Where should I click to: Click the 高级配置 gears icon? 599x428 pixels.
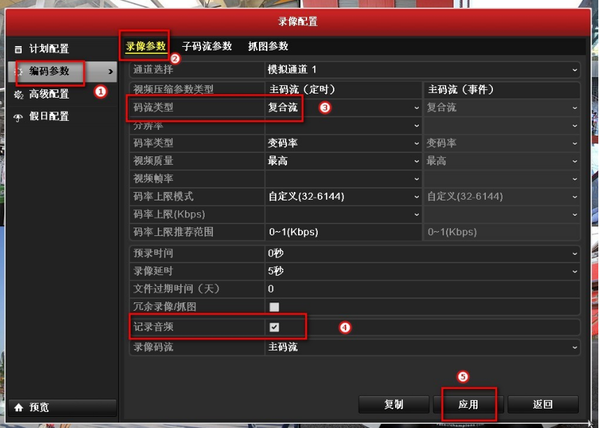point(18,94)
